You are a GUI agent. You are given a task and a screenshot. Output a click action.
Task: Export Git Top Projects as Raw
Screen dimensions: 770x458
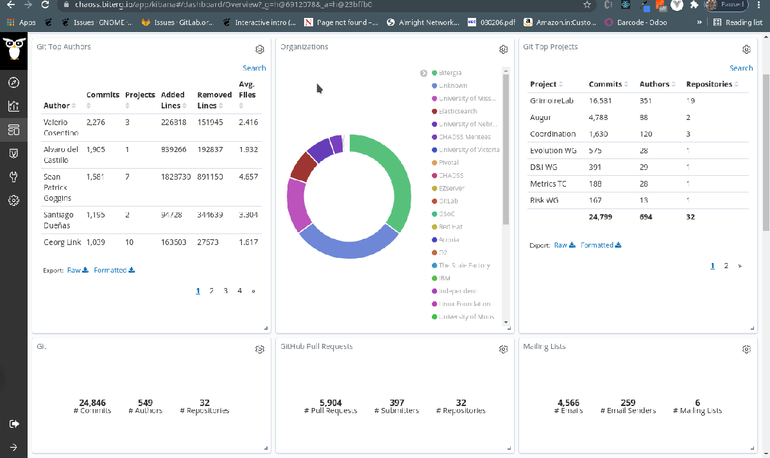[x=565, y=245]
